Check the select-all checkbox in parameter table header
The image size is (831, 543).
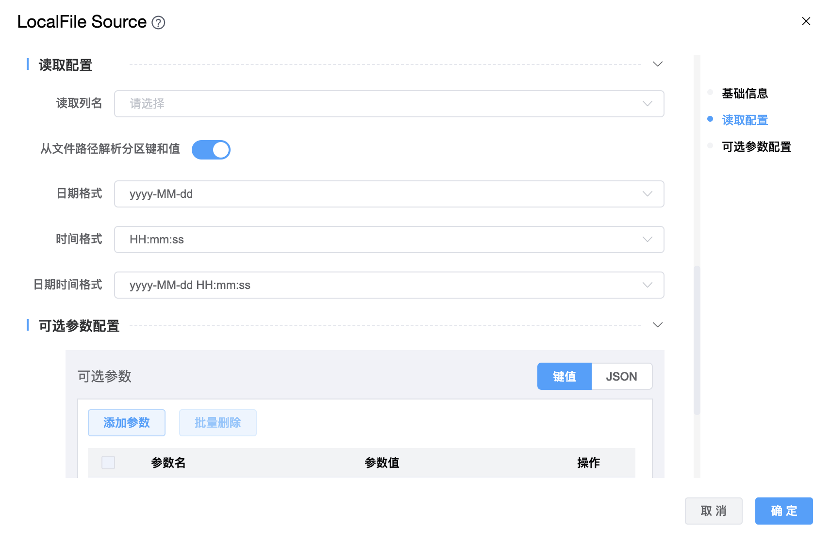(108, 463)
